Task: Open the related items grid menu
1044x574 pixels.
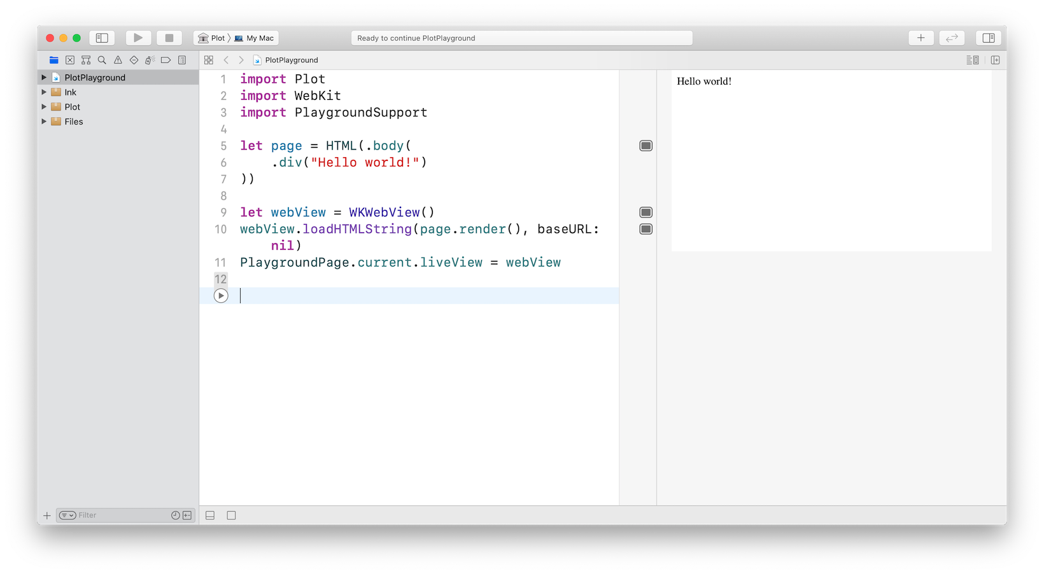Action: 209,60
